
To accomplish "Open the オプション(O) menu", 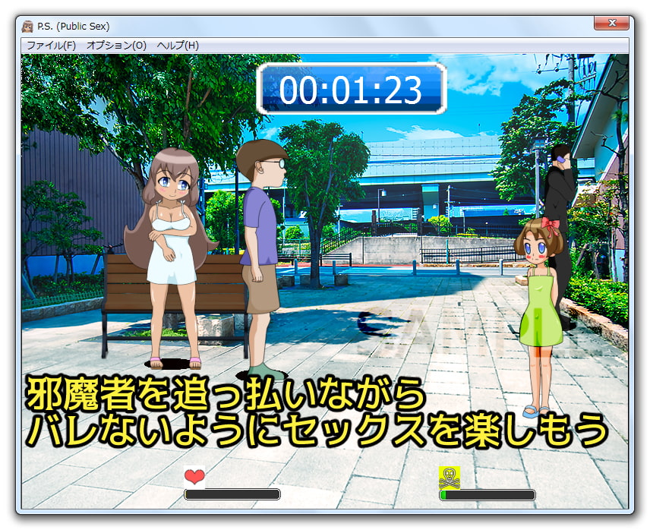I will [x=116, y=46].
